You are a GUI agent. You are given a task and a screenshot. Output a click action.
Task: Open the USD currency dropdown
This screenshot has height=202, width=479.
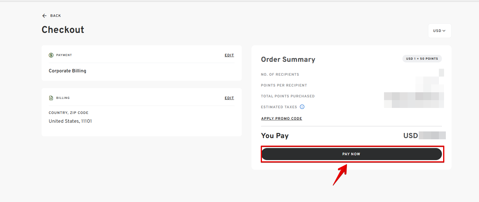click(x=439, y=31)
